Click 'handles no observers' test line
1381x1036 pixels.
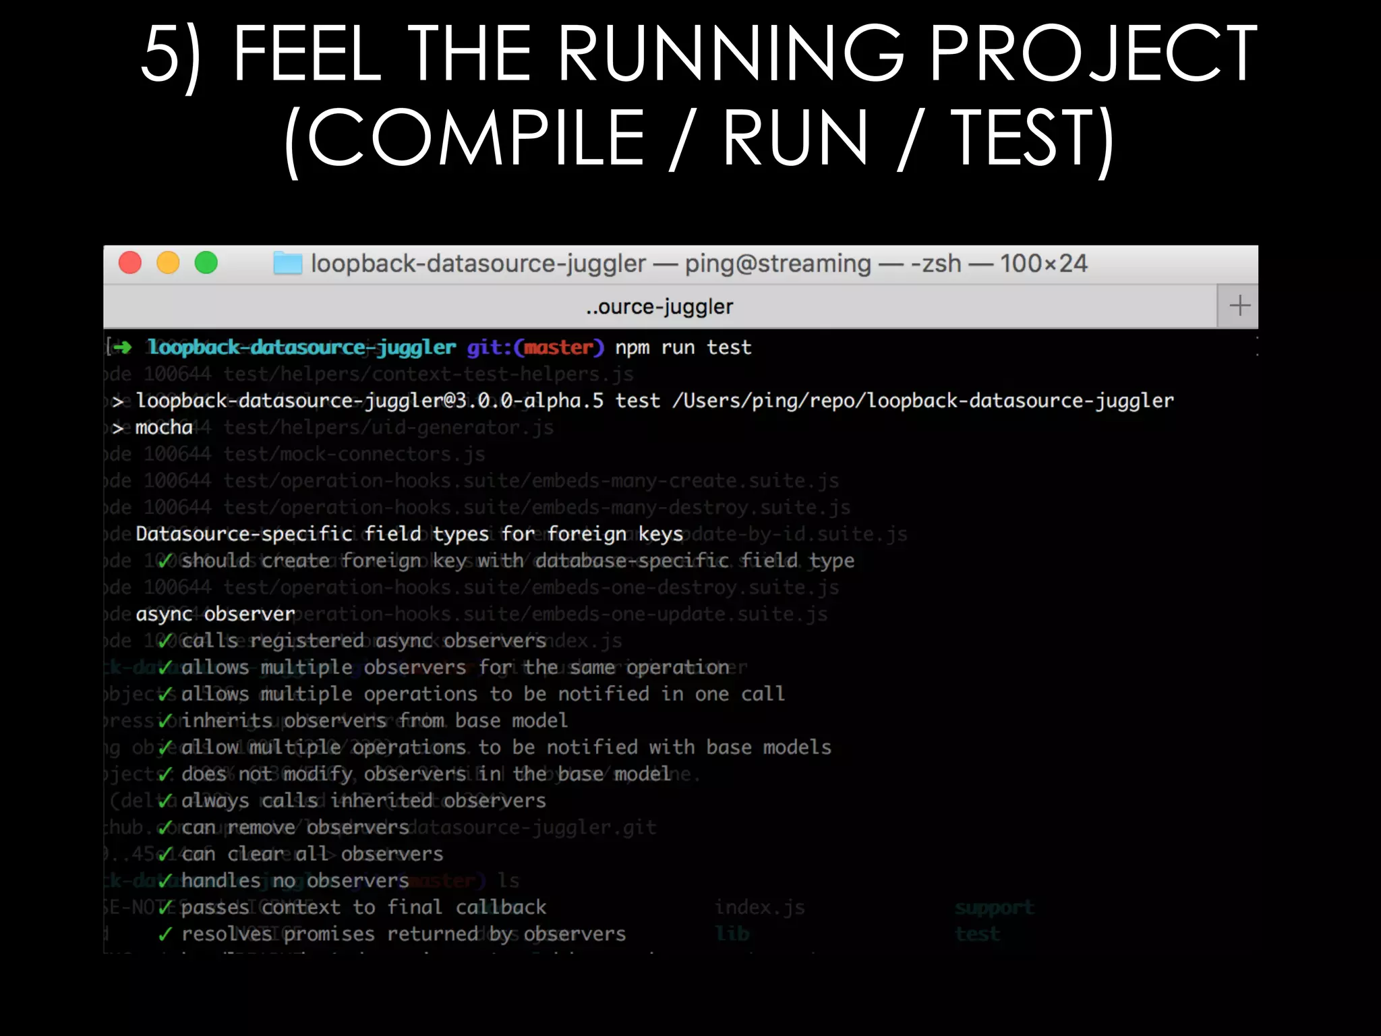point(295,880)
